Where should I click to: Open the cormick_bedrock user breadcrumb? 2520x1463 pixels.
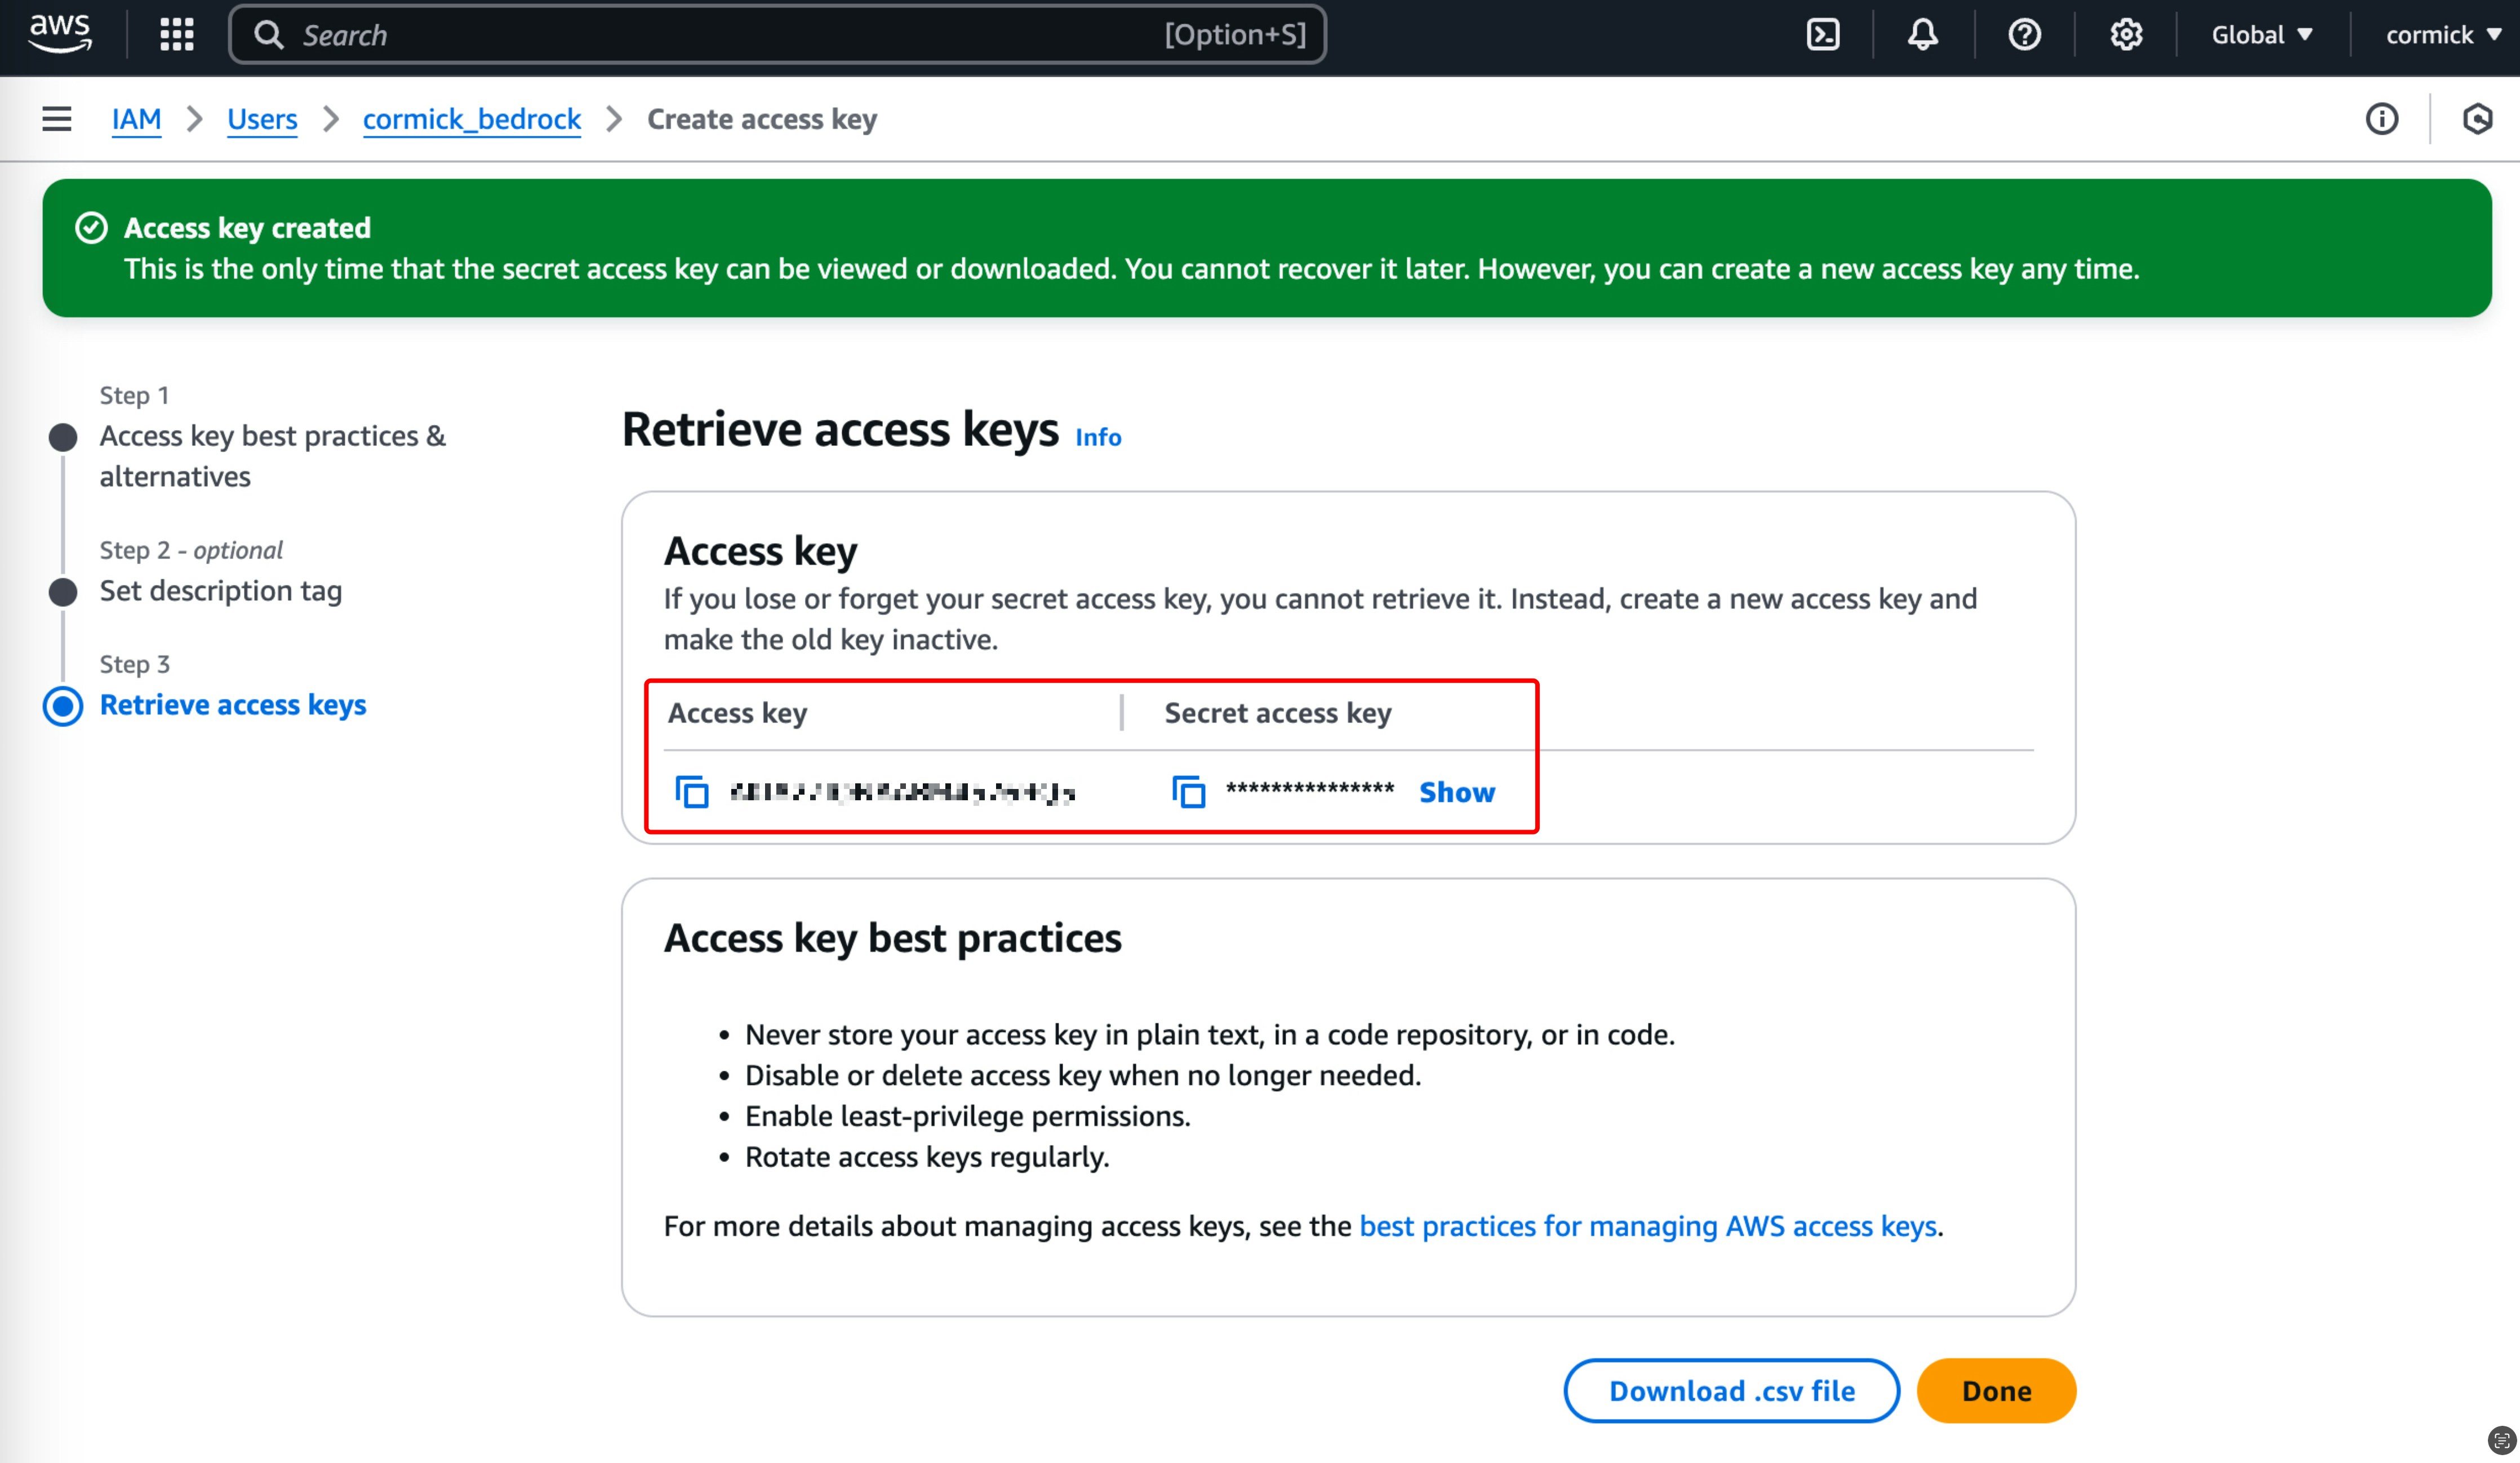click(471, 119)
